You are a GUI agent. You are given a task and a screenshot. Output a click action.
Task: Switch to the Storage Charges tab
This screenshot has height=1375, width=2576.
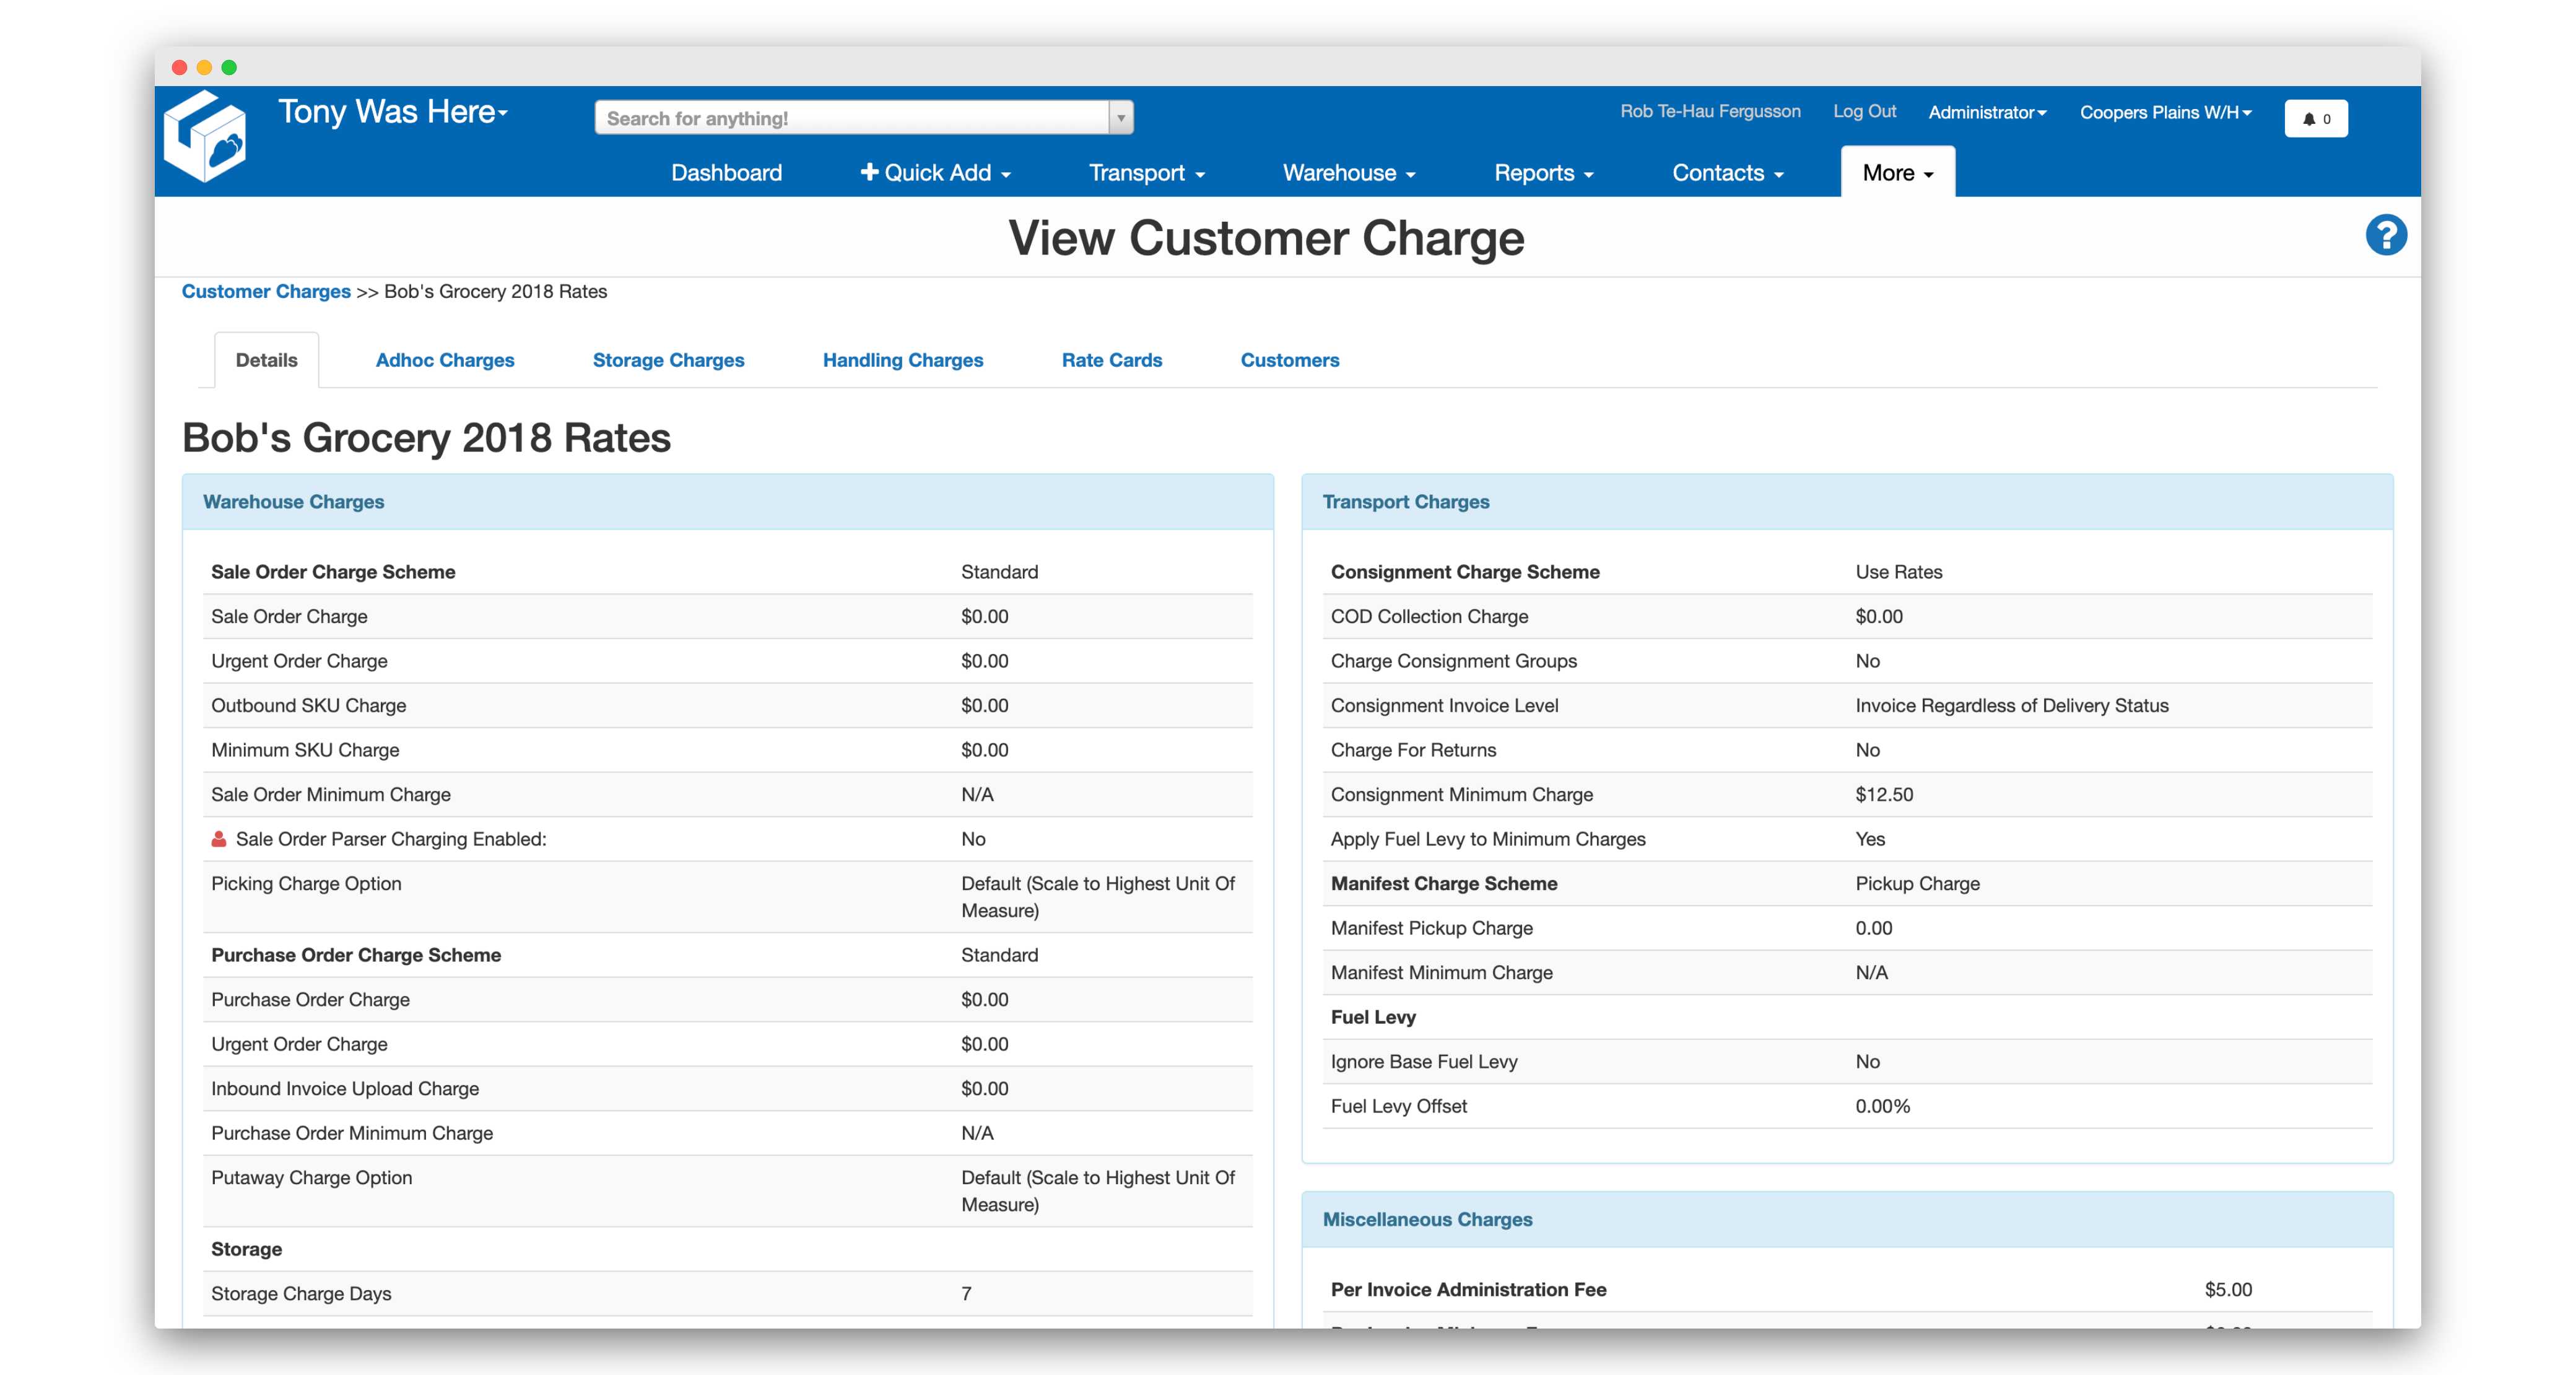click(668, 360)
